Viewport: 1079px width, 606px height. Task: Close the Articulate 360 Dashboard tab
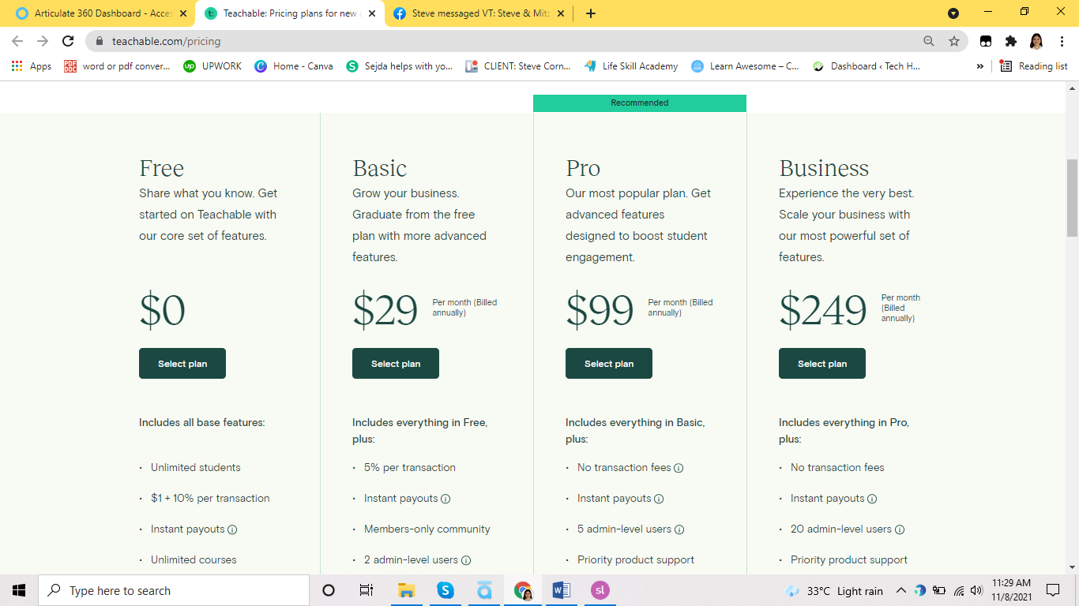[x=183, y=13]
